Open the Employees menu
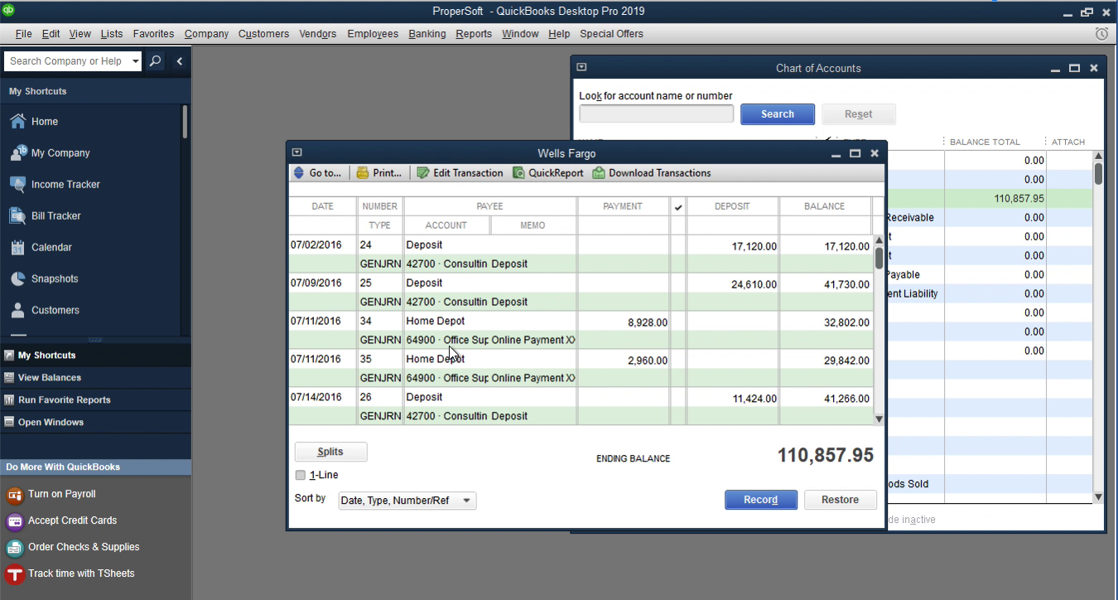 (373, 34)
